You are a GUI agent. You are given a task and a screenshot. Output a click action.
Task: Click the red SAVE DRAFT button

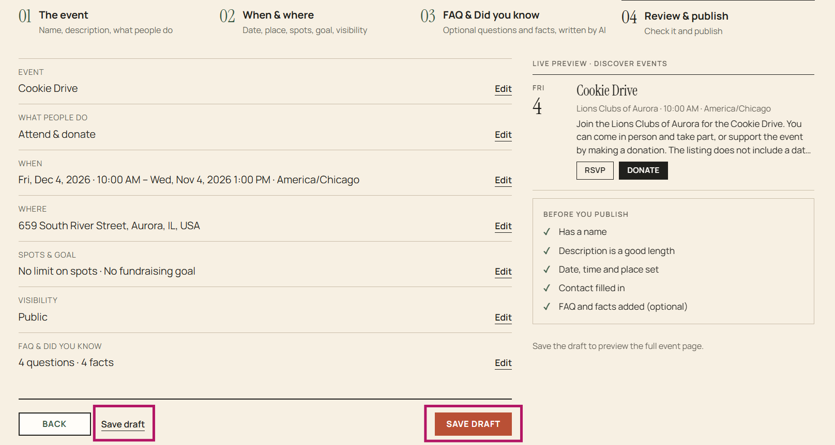pos(473,424)
